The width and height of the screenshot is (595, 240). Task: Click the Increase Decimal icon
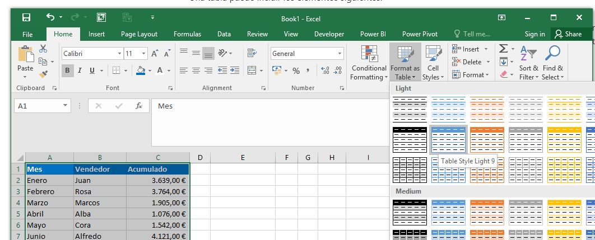[325, 70]
